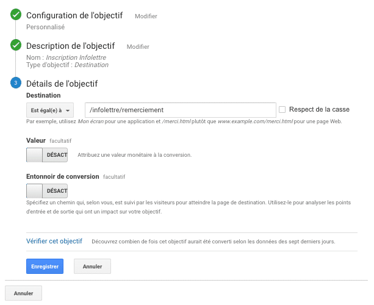
Task: Click the blue step 3 circle icon
Action: point(16,84)
